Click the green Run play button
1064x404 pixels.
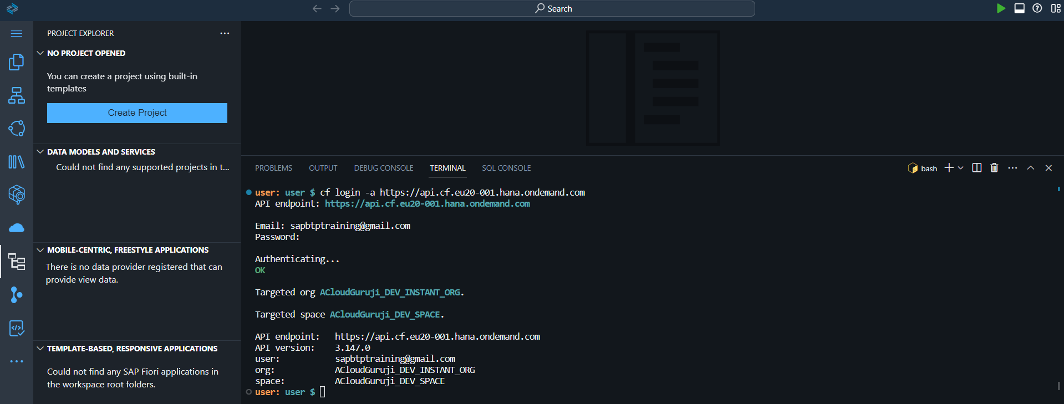[x=1001, y=8]
